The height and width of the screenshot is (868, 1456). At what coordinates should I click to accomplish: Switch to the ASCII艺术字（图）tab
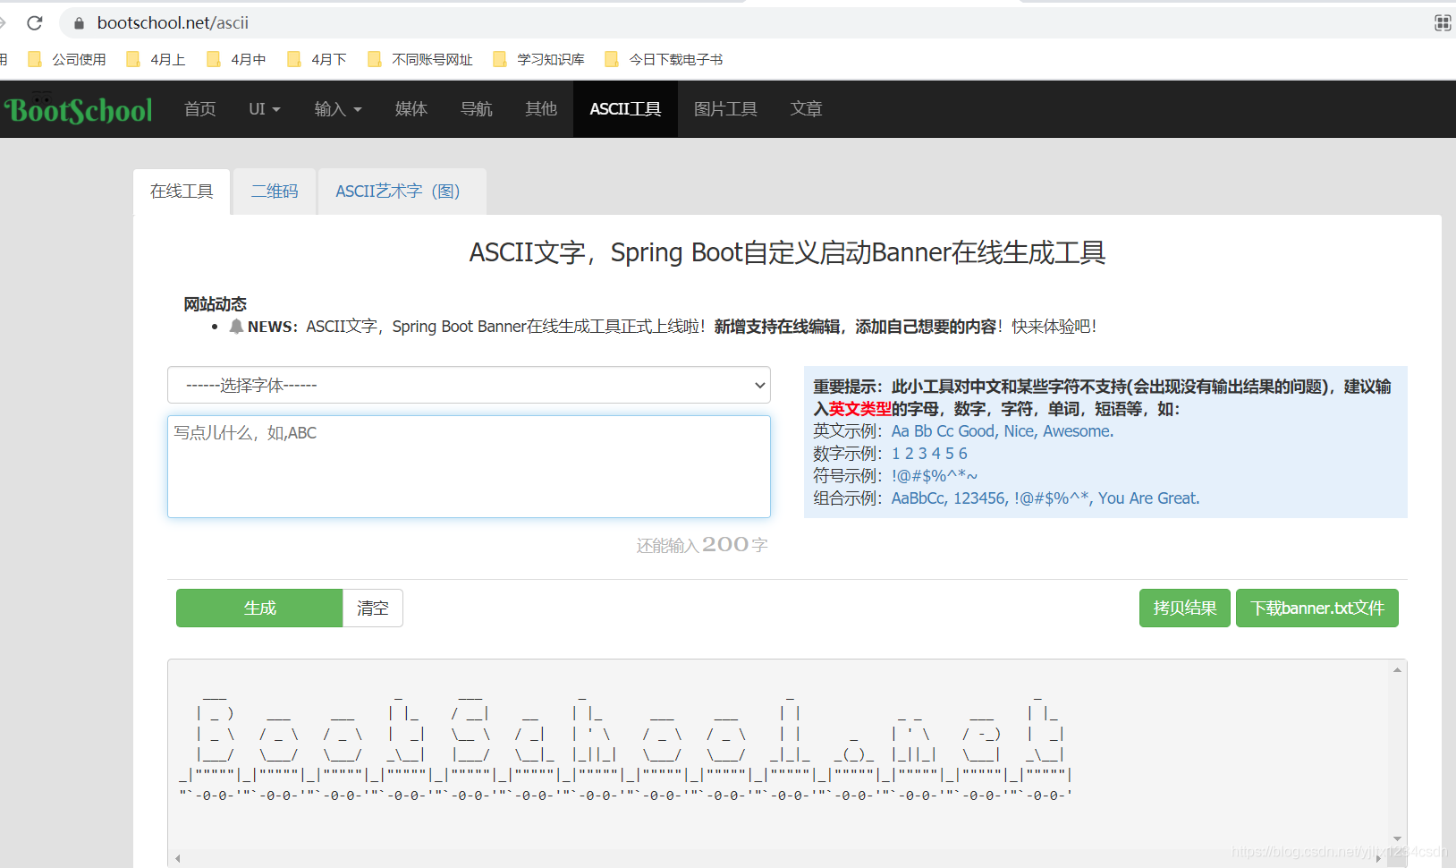[402, 191]
